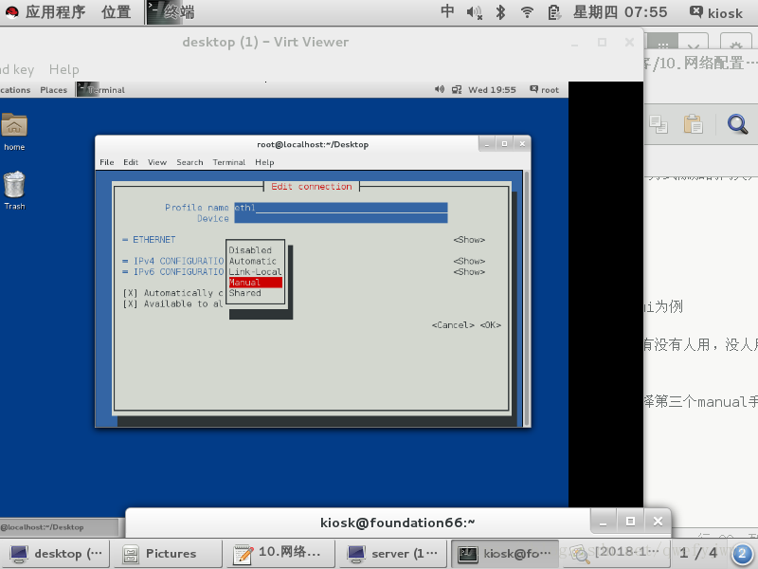The width and height of the screenshot is (758, 569).
Task: Click guest taskbar @localhost:~/Desktop entry
Action: (x=59, y=527)
